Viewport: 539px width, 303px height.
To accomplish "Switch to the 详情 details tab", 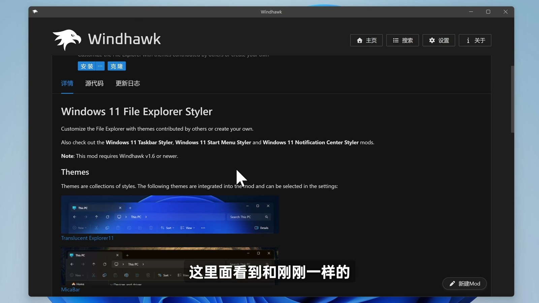I will pos(67,83).
